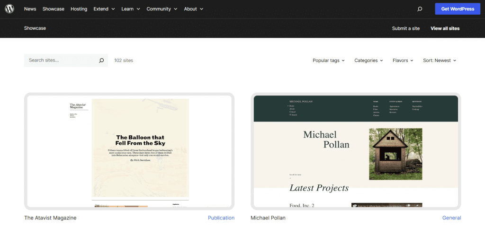485x235 pixels.
Task: Click the WordPress logo icon
Action: point(9,9)
